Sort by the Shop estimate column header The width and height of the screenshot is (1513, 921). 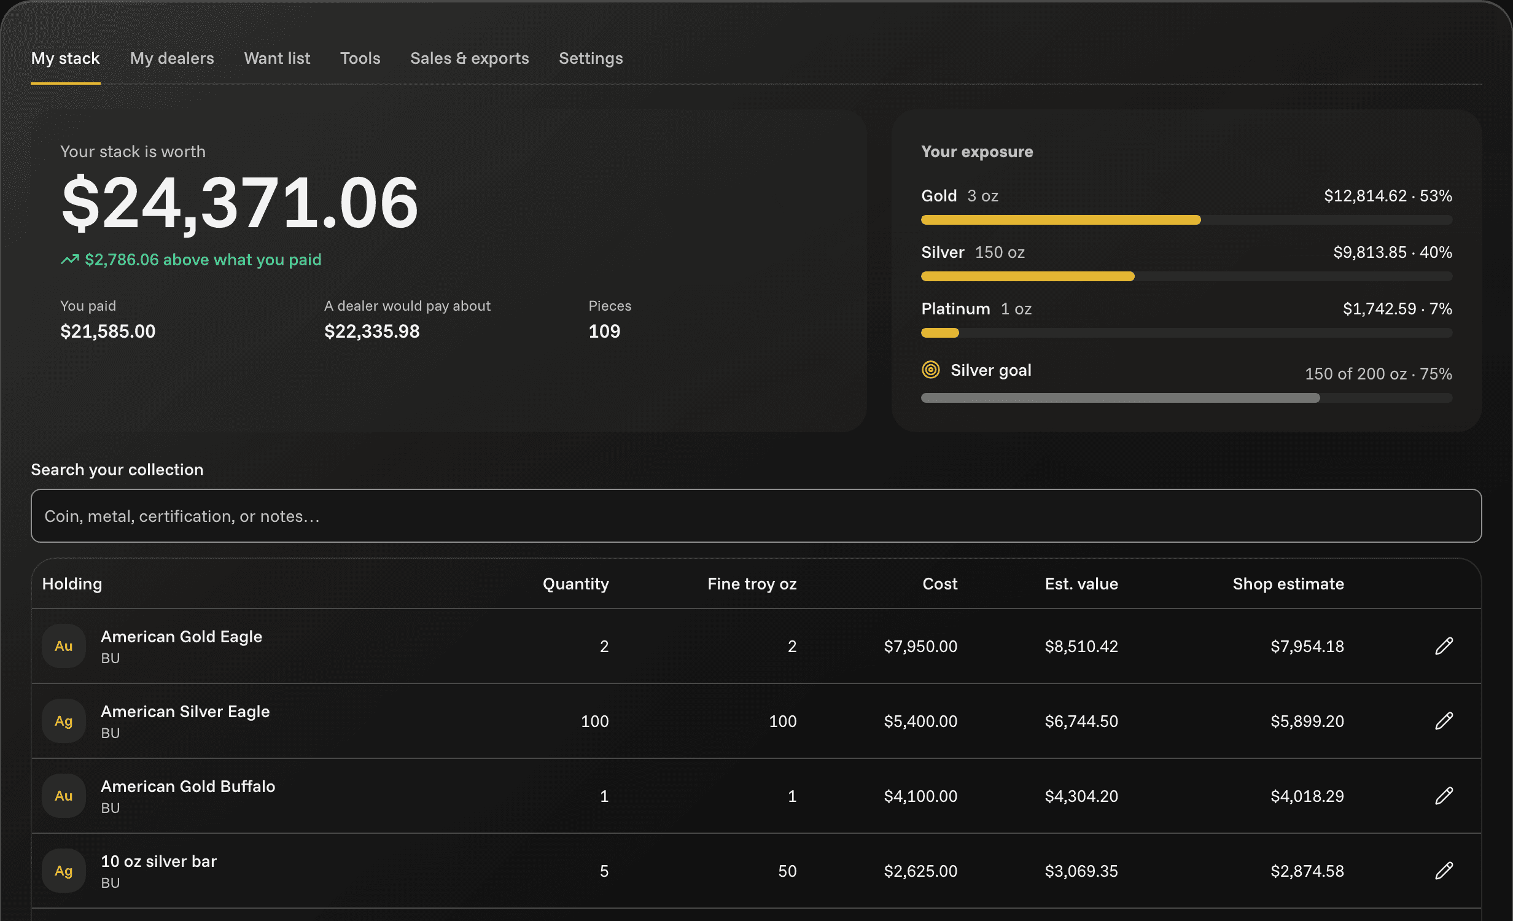(x=1288, y=584)
